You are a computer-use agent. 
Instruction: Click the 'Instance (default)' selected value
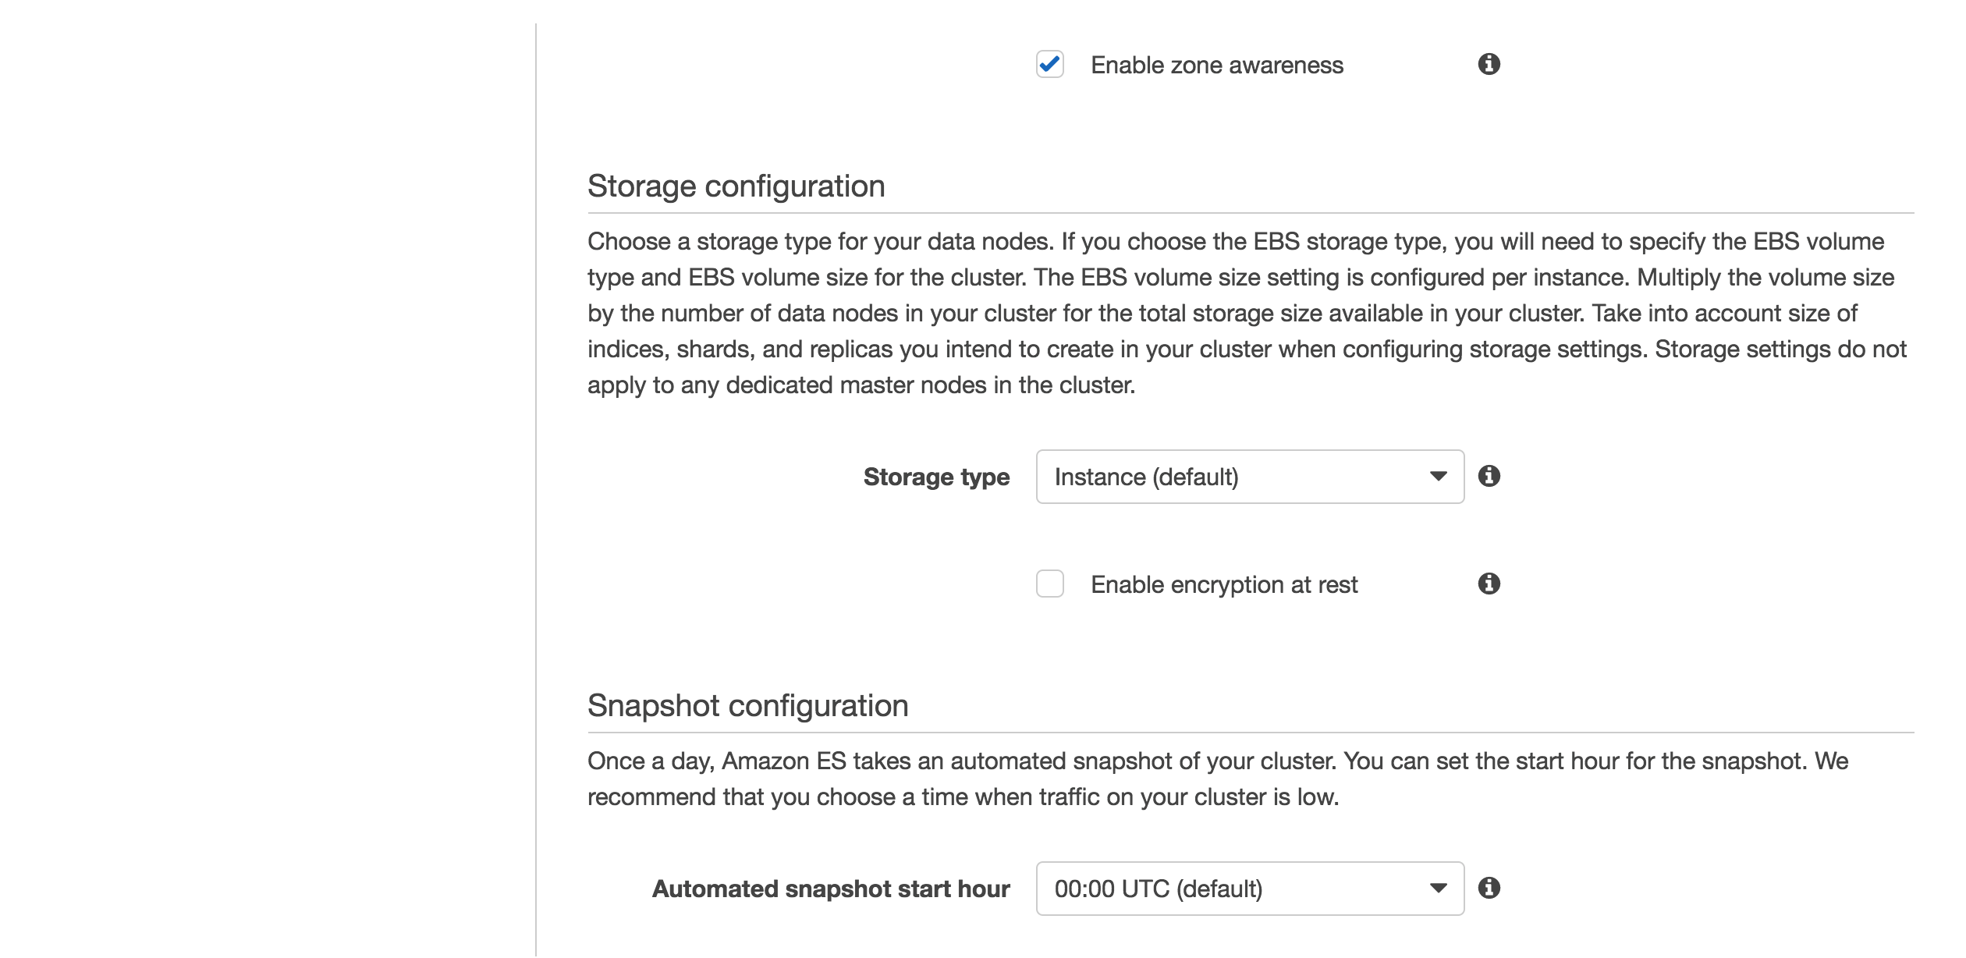[x=1146, y=477]
